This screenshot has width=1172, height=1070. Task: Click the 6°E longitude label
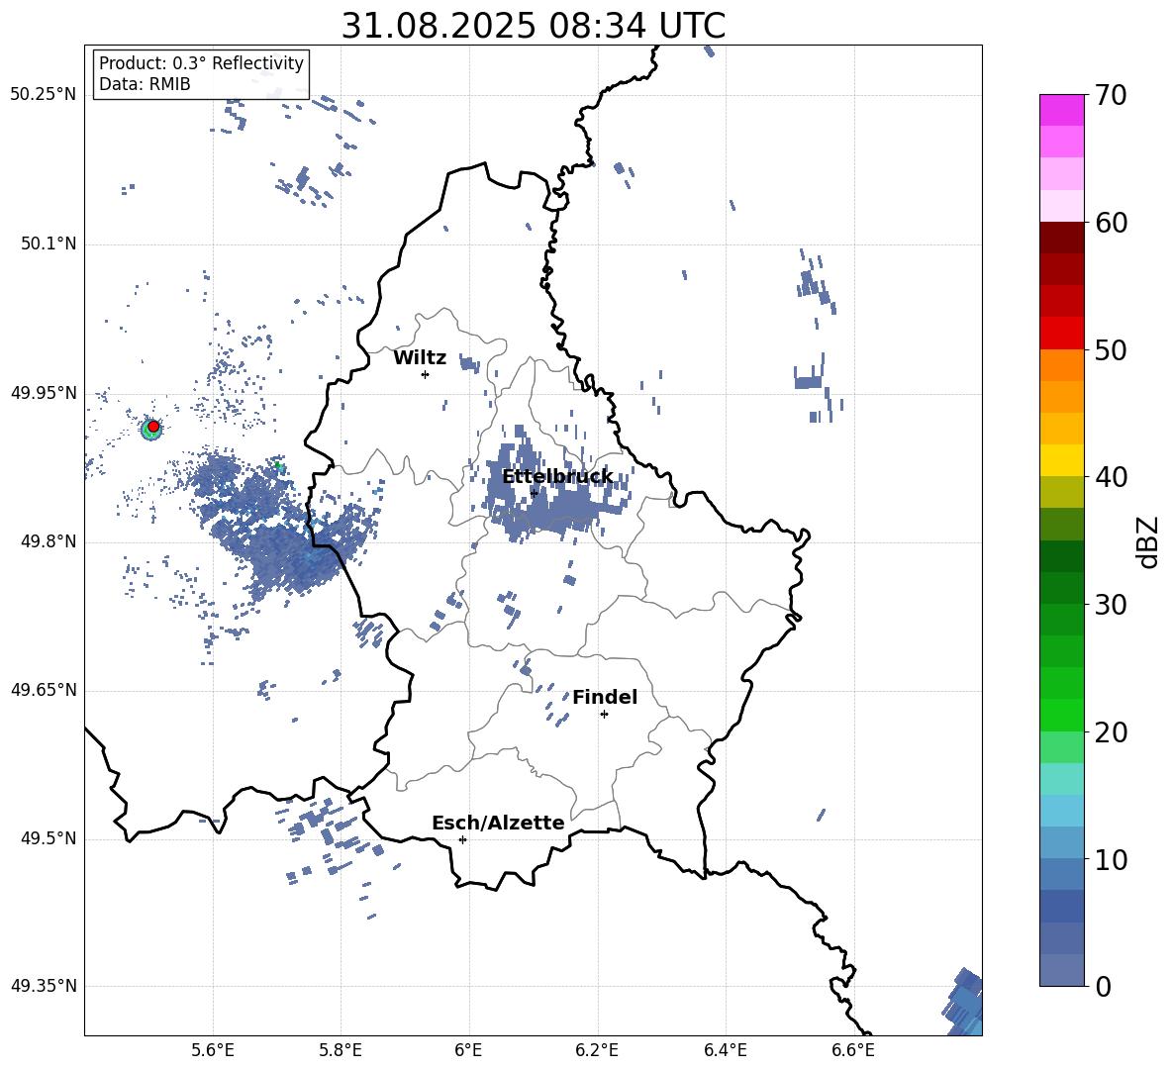[468, 1050]
